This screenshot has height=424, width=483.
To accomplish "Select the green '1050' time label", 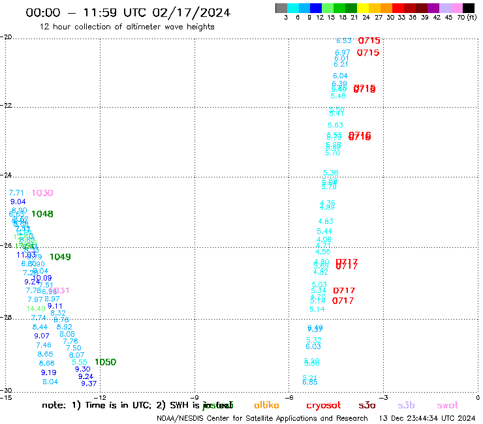I will click(105, 362).
